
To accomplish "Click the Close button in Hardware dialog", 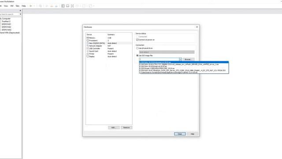I will click(x=180, y=134).
